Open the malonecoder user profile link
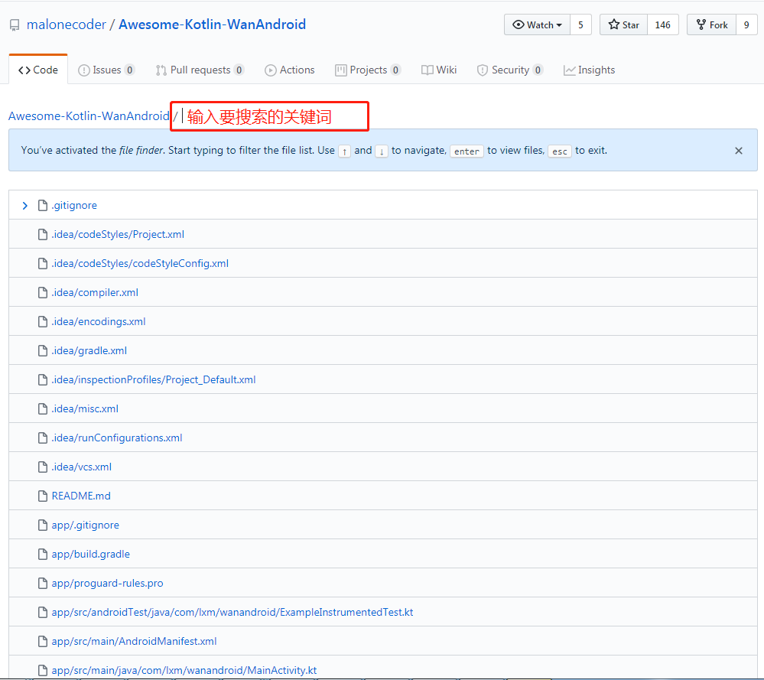 (x=67, y=24)
